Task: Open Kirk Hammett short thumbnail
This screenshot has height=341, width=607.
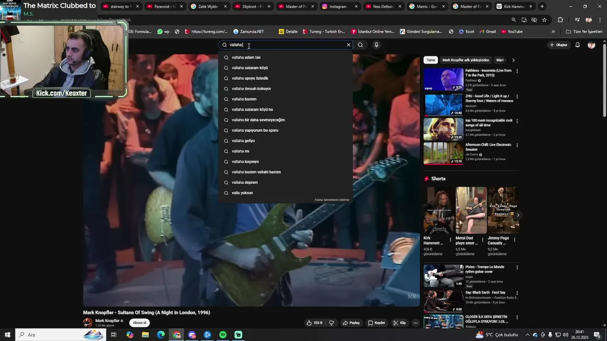Action: [x=439, y=210]
